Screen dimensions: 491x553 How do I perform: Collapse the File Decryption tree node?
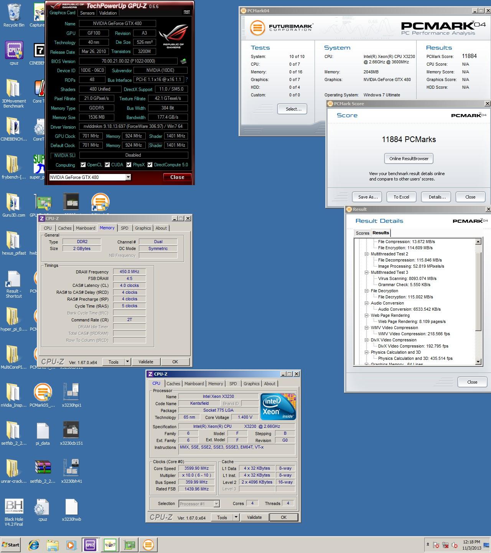tap(367, 291)
